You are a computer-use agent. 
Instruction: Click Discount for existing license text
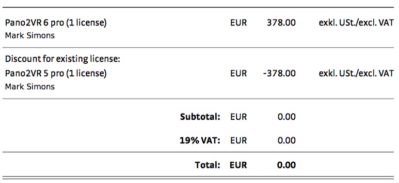(63, 59)
